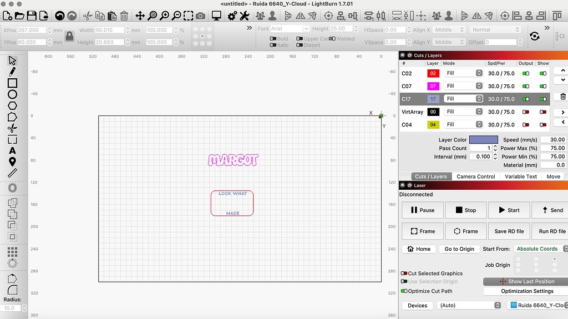Screen dimensions: 568x319
Task: Toggle Optimize Cut Path switch
Action: point(404,291)
